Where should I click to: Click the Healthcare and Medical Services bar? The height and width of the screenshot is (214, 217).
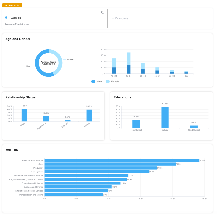tap(86, 175)
